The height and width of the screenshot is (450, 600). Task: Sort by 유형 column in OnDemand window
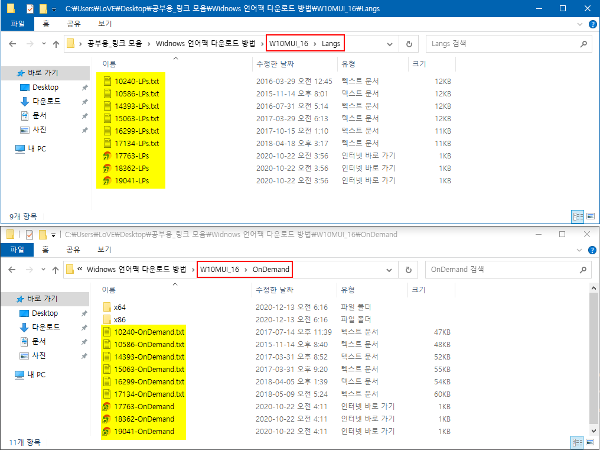click(348, 290)
